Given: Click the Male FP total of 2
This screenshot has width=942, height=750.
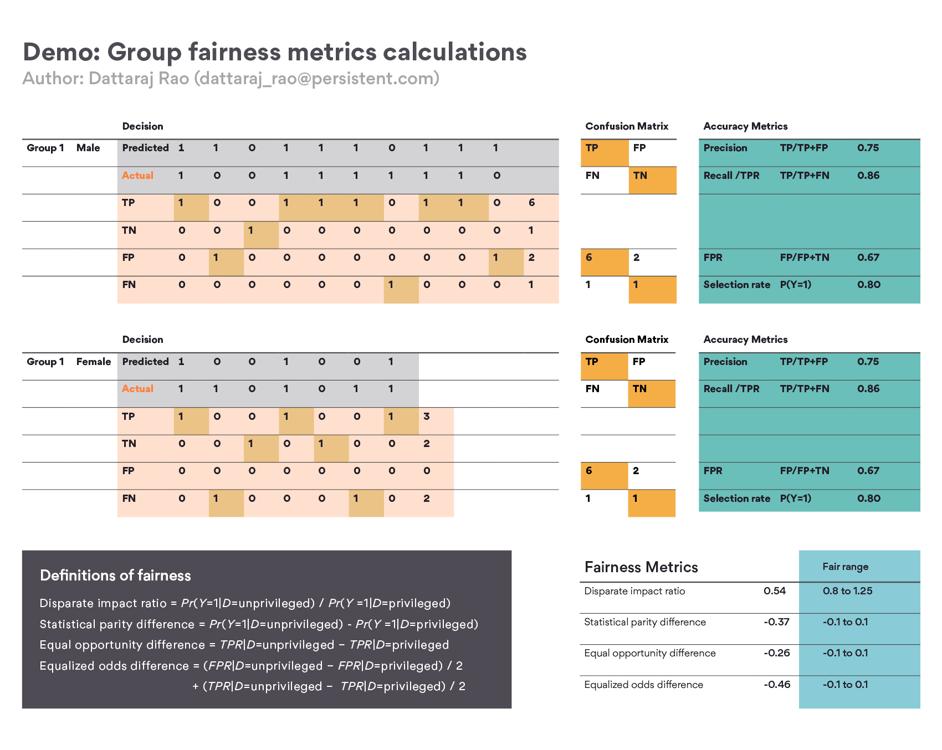Looking at the screenshot, I should click(531, 257).
